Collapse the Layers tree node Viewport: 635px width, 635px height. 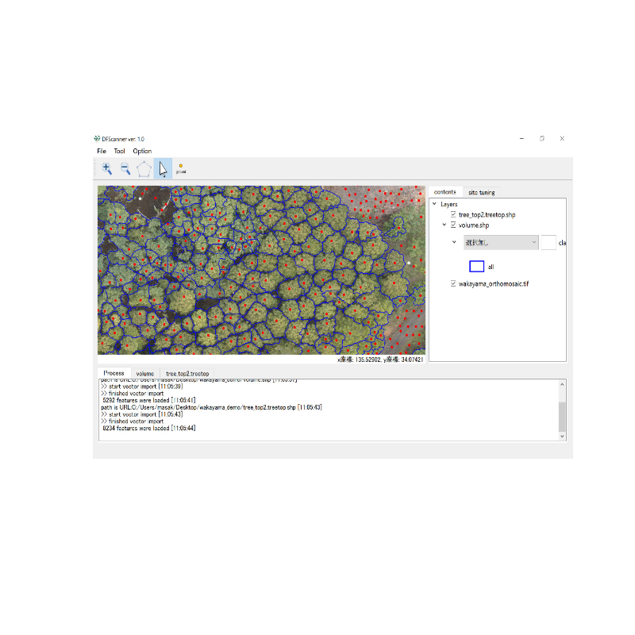[x=434, y=204]
